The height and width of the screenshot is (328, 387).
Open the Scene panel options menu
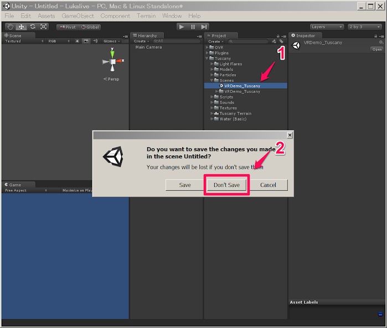click(x=126, y=37)
